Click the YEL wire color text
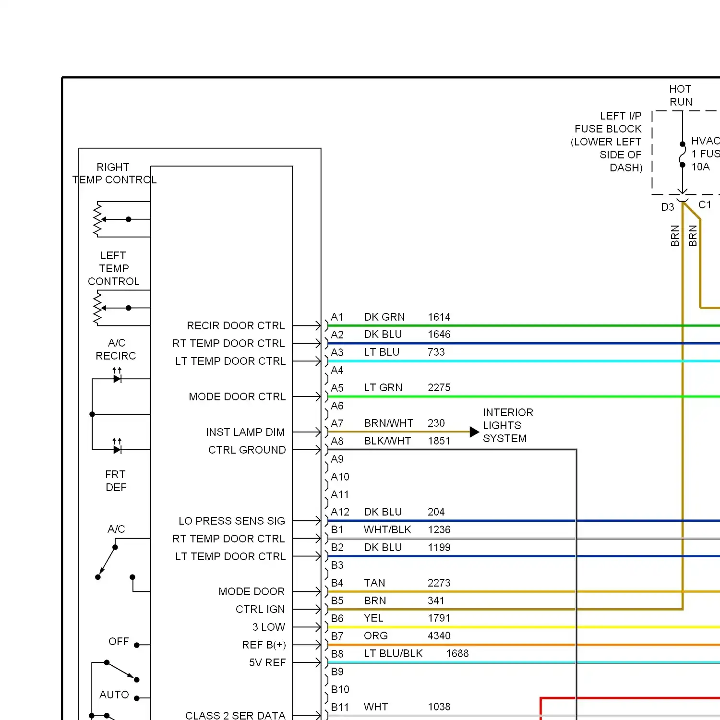The width and height of the screenshot is (720, 720). (373, 618)
